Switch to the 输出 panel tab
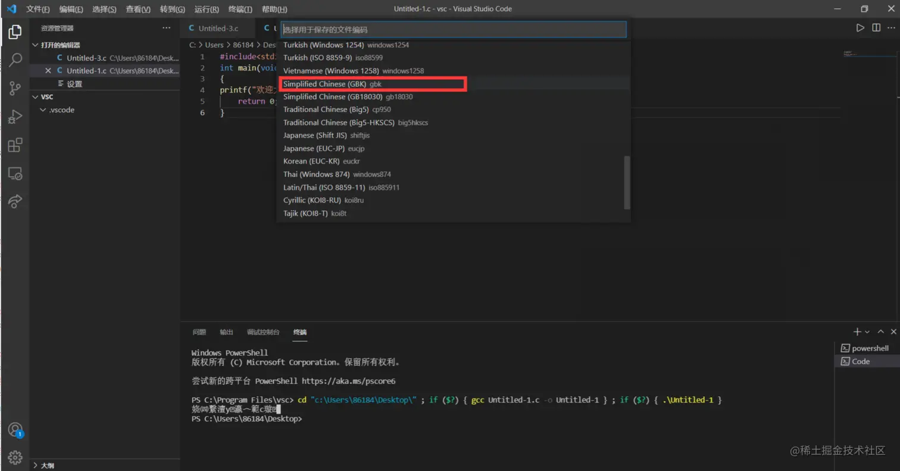This screenshot has height=471, width=900. 226,332
